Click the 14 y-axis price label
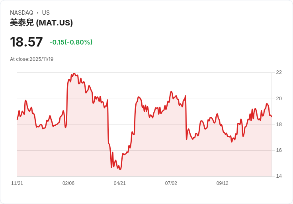293x204 pixels. tap(279, 176)
